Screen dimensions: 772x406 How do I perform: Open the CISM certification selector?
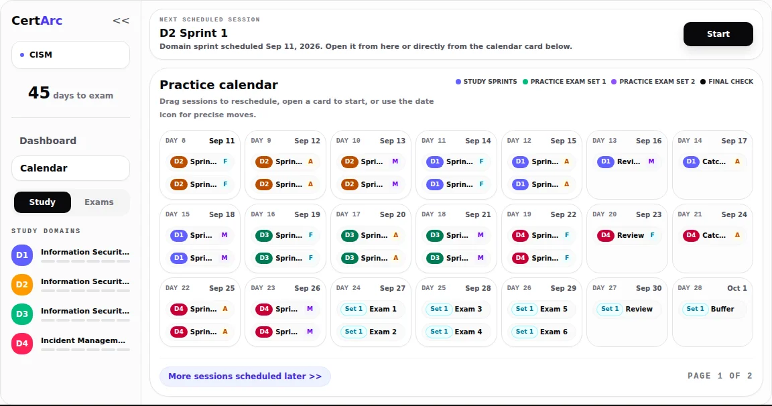70,55
